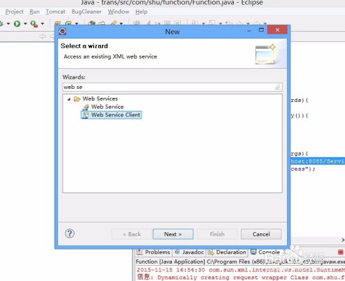Select the Web Service wizard
The width and height of the screenshot is (345, 281).
pyautogui.click(x=108, y=107)
